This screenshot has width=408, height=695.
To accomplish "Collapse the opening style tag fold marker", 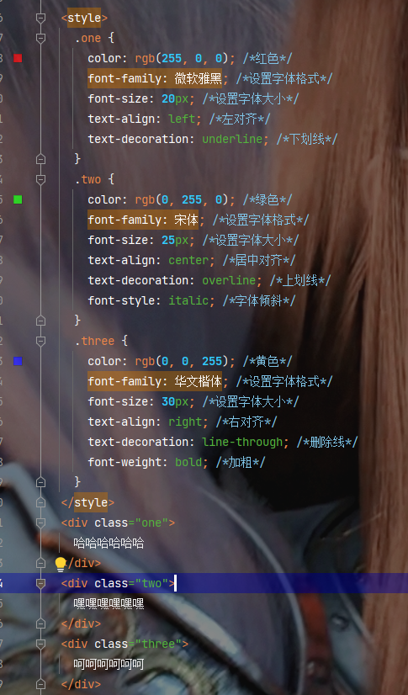I will [40, 18].
